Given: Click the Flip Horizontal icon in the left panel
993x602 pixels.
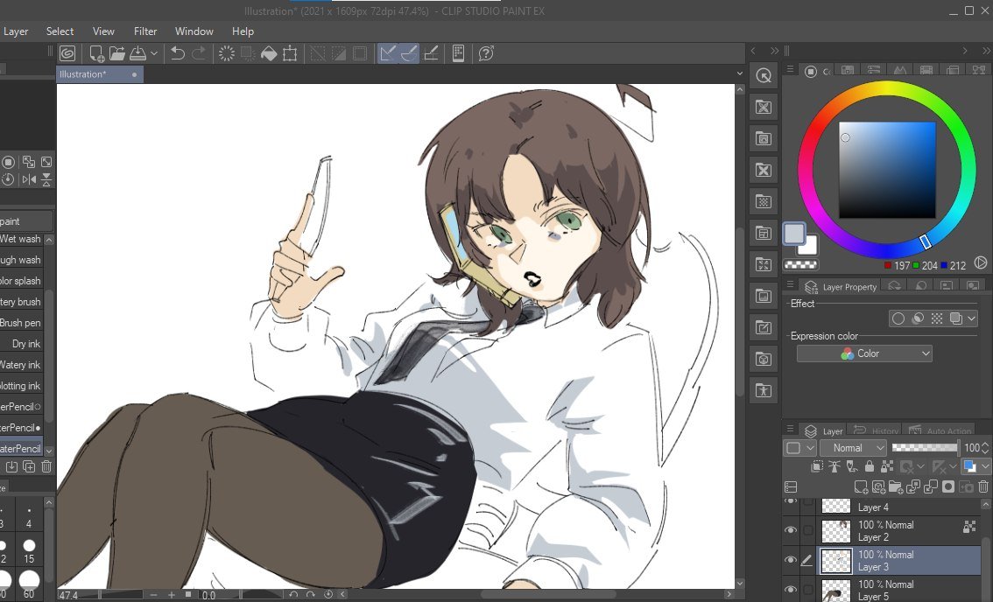Looking at the screenshot, I should [29, 179].
